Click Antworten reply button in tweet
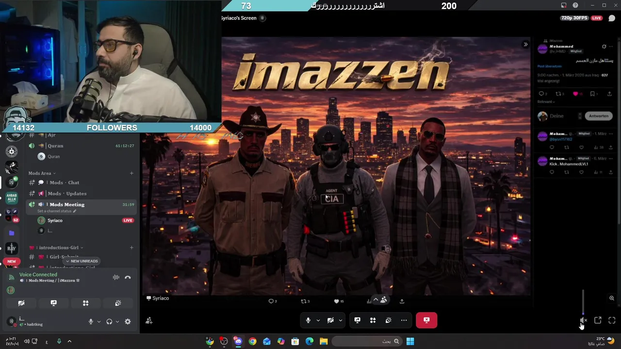621x349 pixels. point(599,116)
